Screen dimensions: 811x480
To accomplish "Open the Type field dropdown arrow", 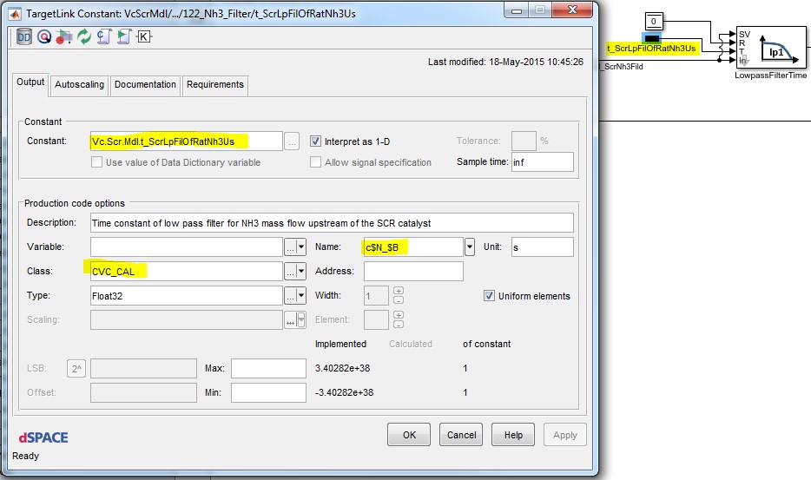I will (301, 296).
